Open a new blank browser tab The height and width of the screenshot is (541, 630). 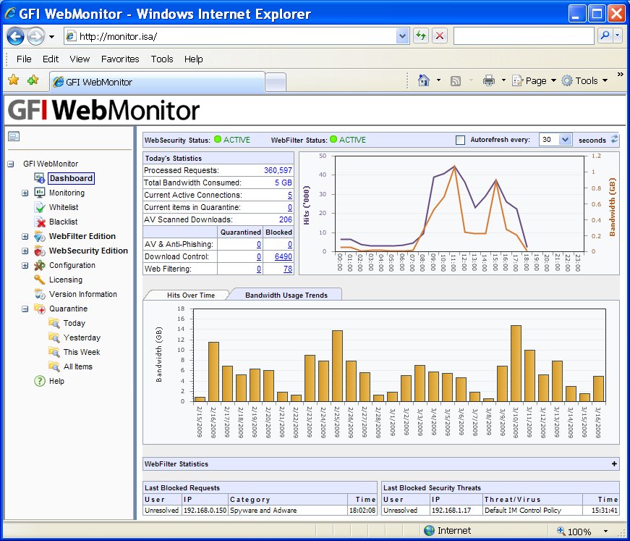[x=276, y=83]
